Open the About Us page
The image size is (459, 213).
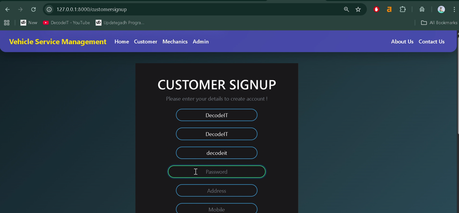(x=402, y=42)
